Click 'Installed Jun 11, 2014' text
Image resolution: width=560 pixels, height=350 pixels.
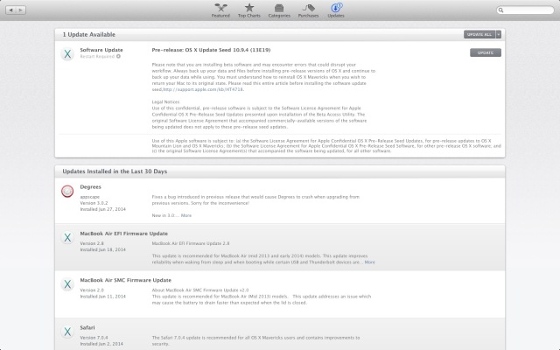(x=103, y=297)
